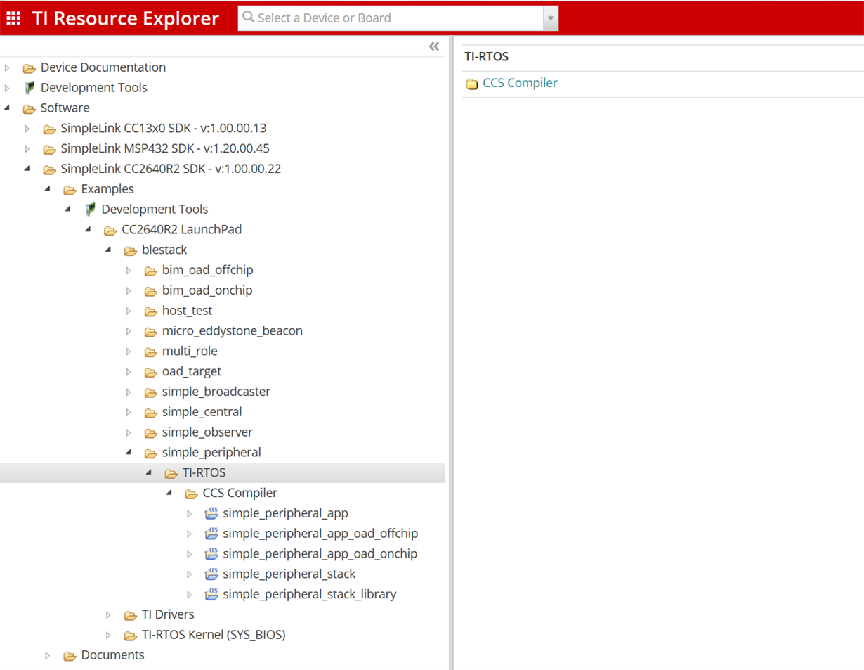This screenshot has height=670, width=864.
Task: Click the simple_peripheral_stack_library project icon
Action: 211,595
